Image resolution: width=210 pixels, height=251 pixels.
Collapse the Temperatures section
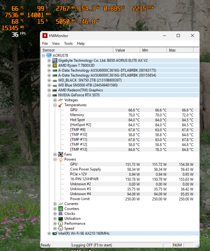click(55, 105)
